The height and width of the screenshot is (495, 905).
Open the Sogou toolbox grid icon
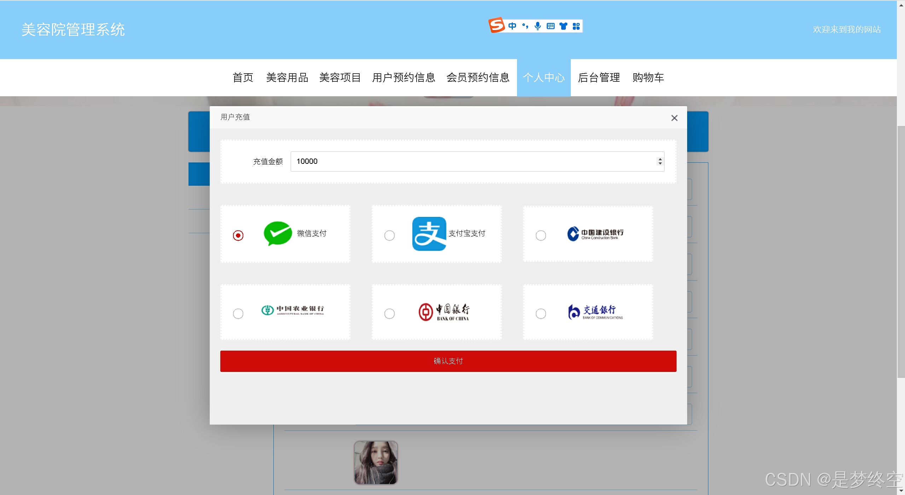click(576, 26)
